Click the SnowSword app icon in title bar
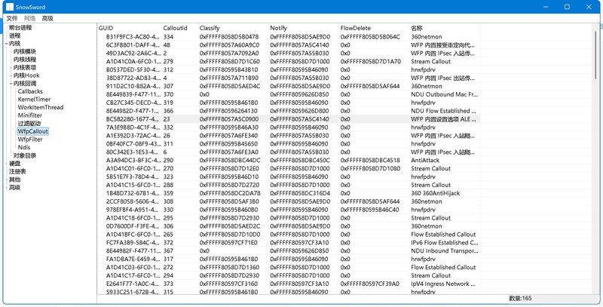 coord(10,7)
